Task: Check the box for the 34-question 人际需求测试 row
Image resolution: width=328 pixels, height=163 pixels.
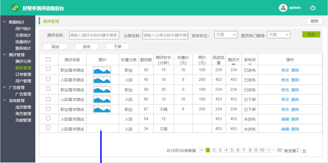Action: [48, 128]
